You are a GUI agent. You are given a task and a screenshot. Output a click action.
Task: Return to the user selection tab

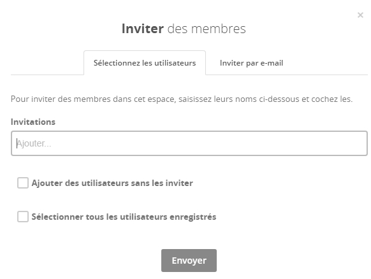(x=145, y=63)
